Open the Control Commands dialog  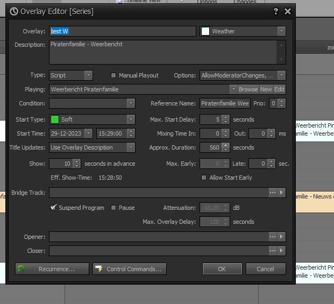tap(130, 269)
